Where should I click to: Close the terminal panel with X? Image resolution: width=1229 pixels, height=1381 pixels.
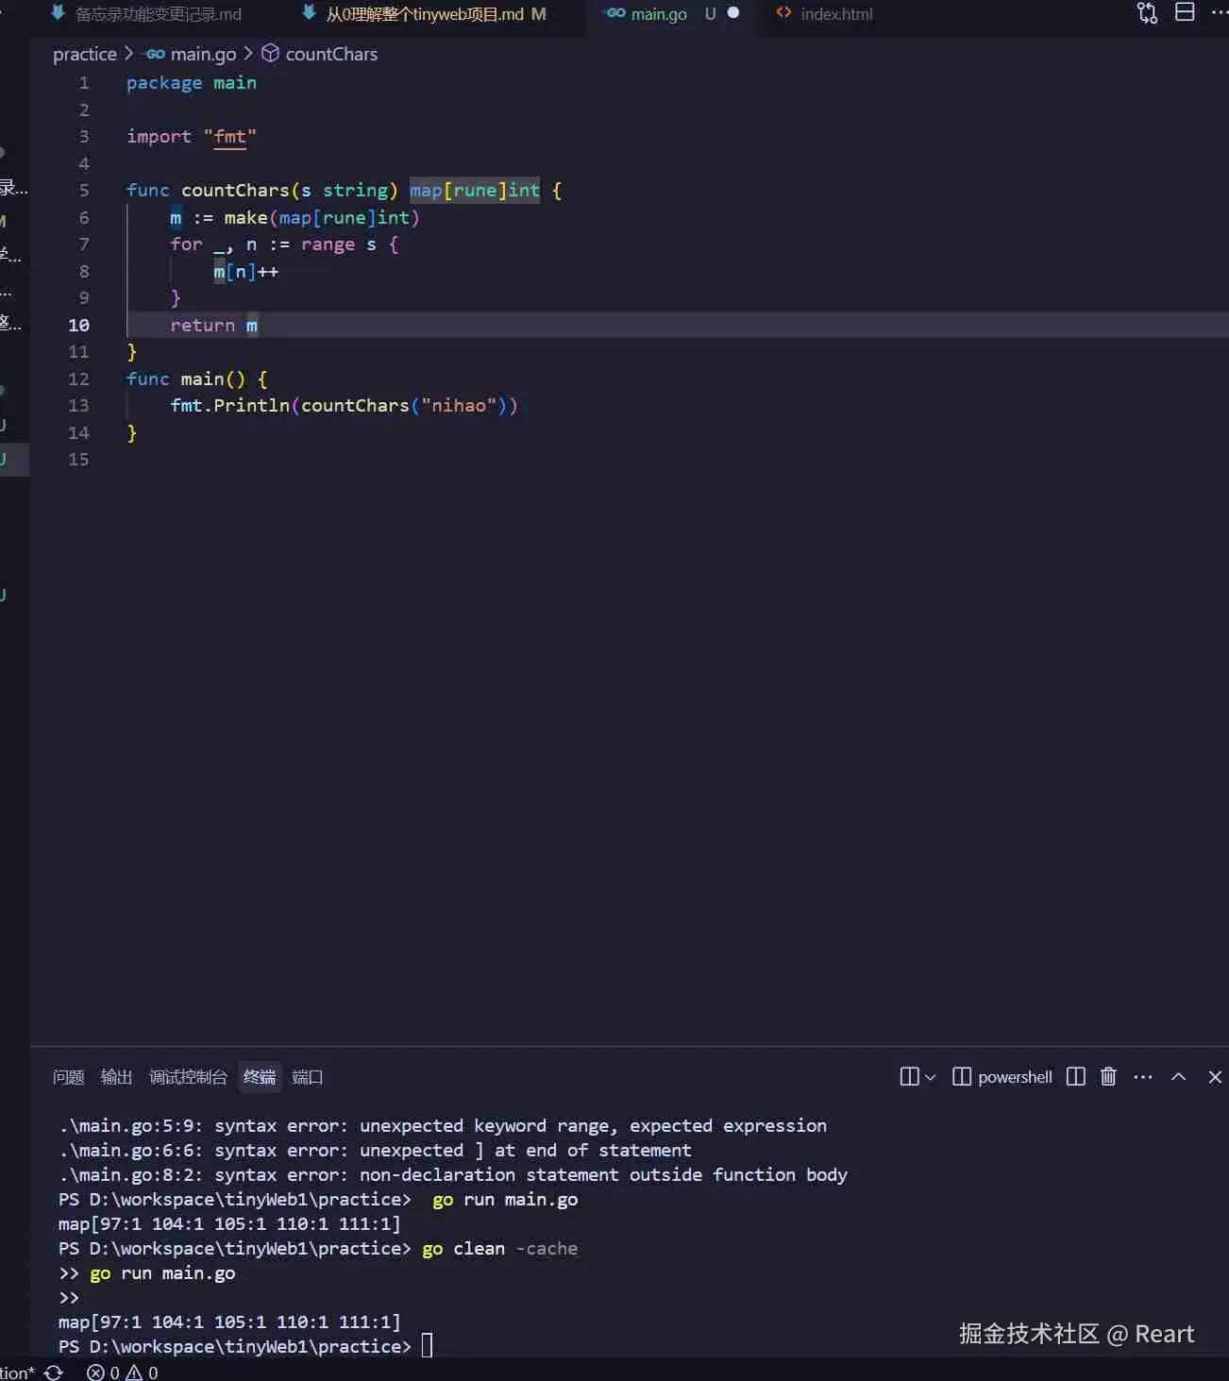point(1215,1077)
